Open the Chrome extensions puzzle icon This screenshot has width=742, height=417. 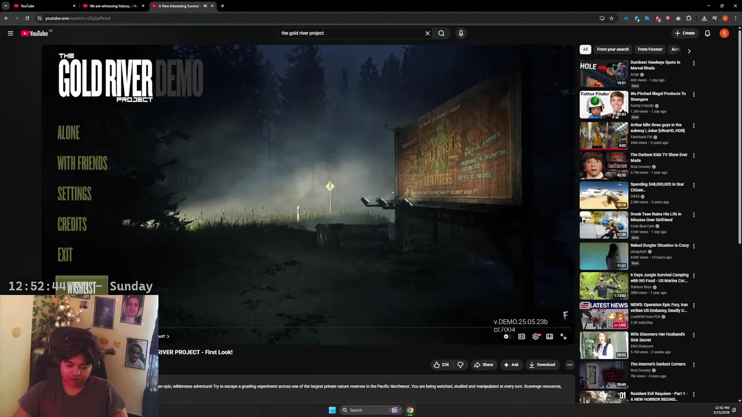[x=689, y=18]
